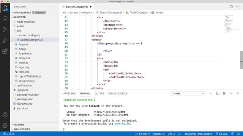Split the editor to the right
243x136 pixels.
point(231,7)
